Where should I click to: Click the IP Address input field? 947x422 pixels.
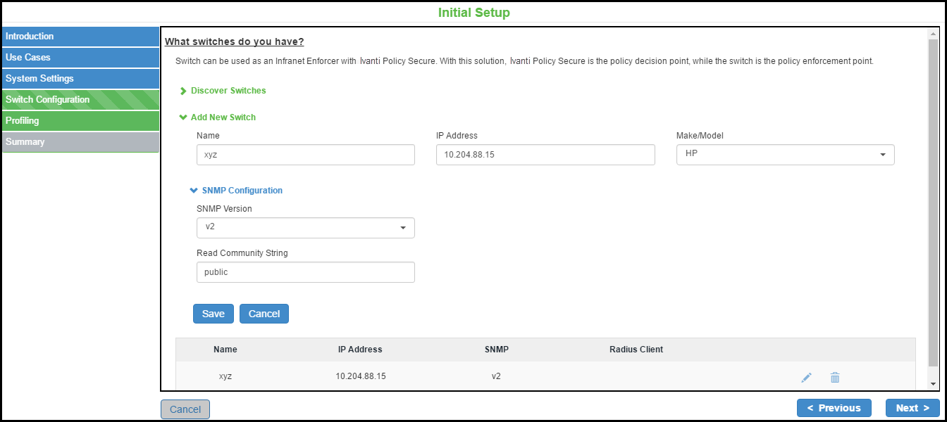(x=545, y=155)
